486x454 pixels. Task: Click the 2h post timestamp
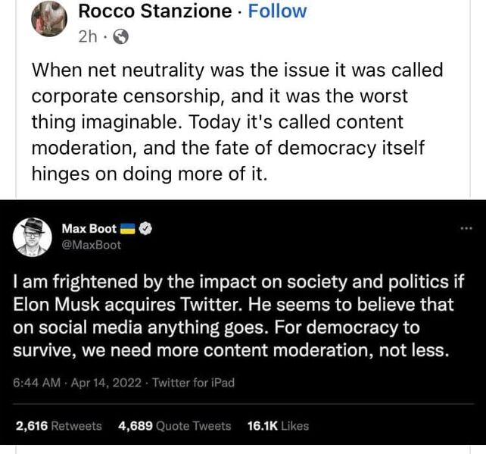click(87, 36)
